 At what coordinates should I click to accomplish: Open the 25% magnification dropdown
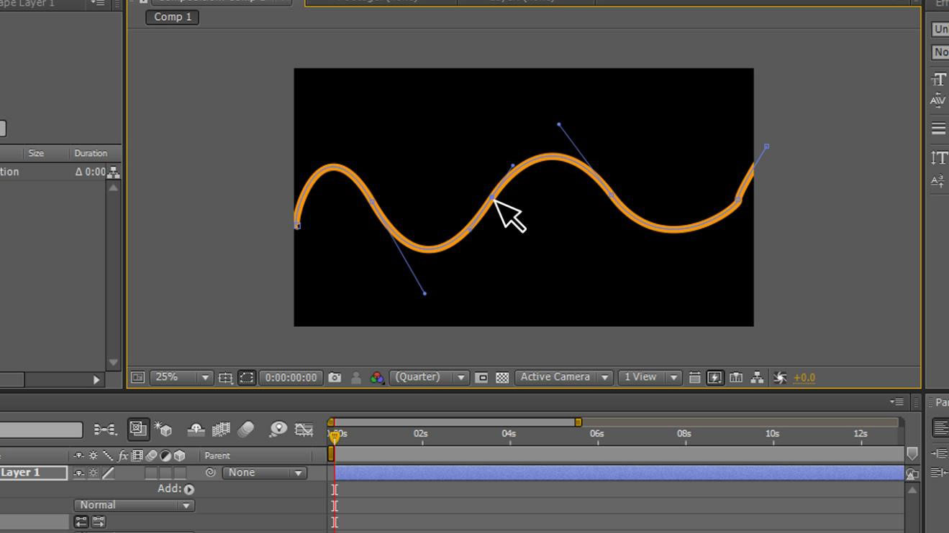click(181, 378)
